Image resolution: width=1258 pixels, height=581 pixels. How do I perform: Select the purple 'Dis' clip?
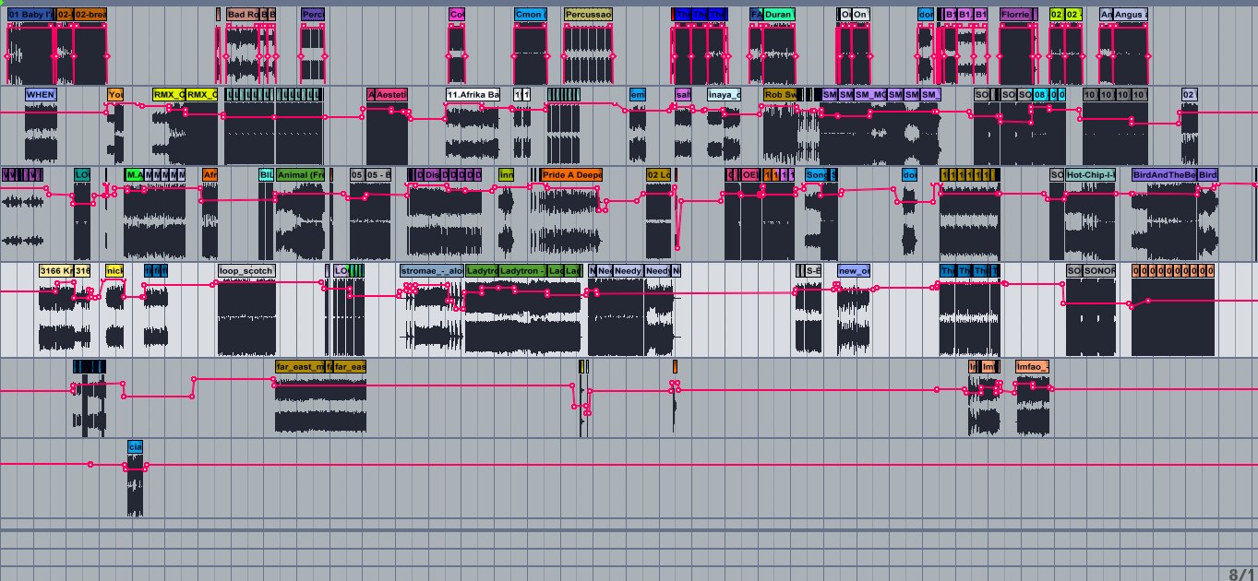coord(433,174)
